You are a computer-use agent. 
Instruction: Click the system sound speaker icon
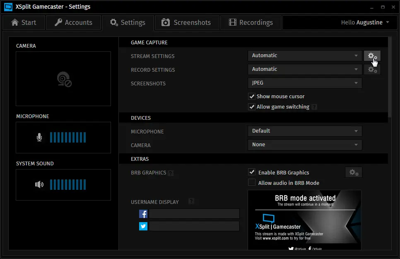39,184
